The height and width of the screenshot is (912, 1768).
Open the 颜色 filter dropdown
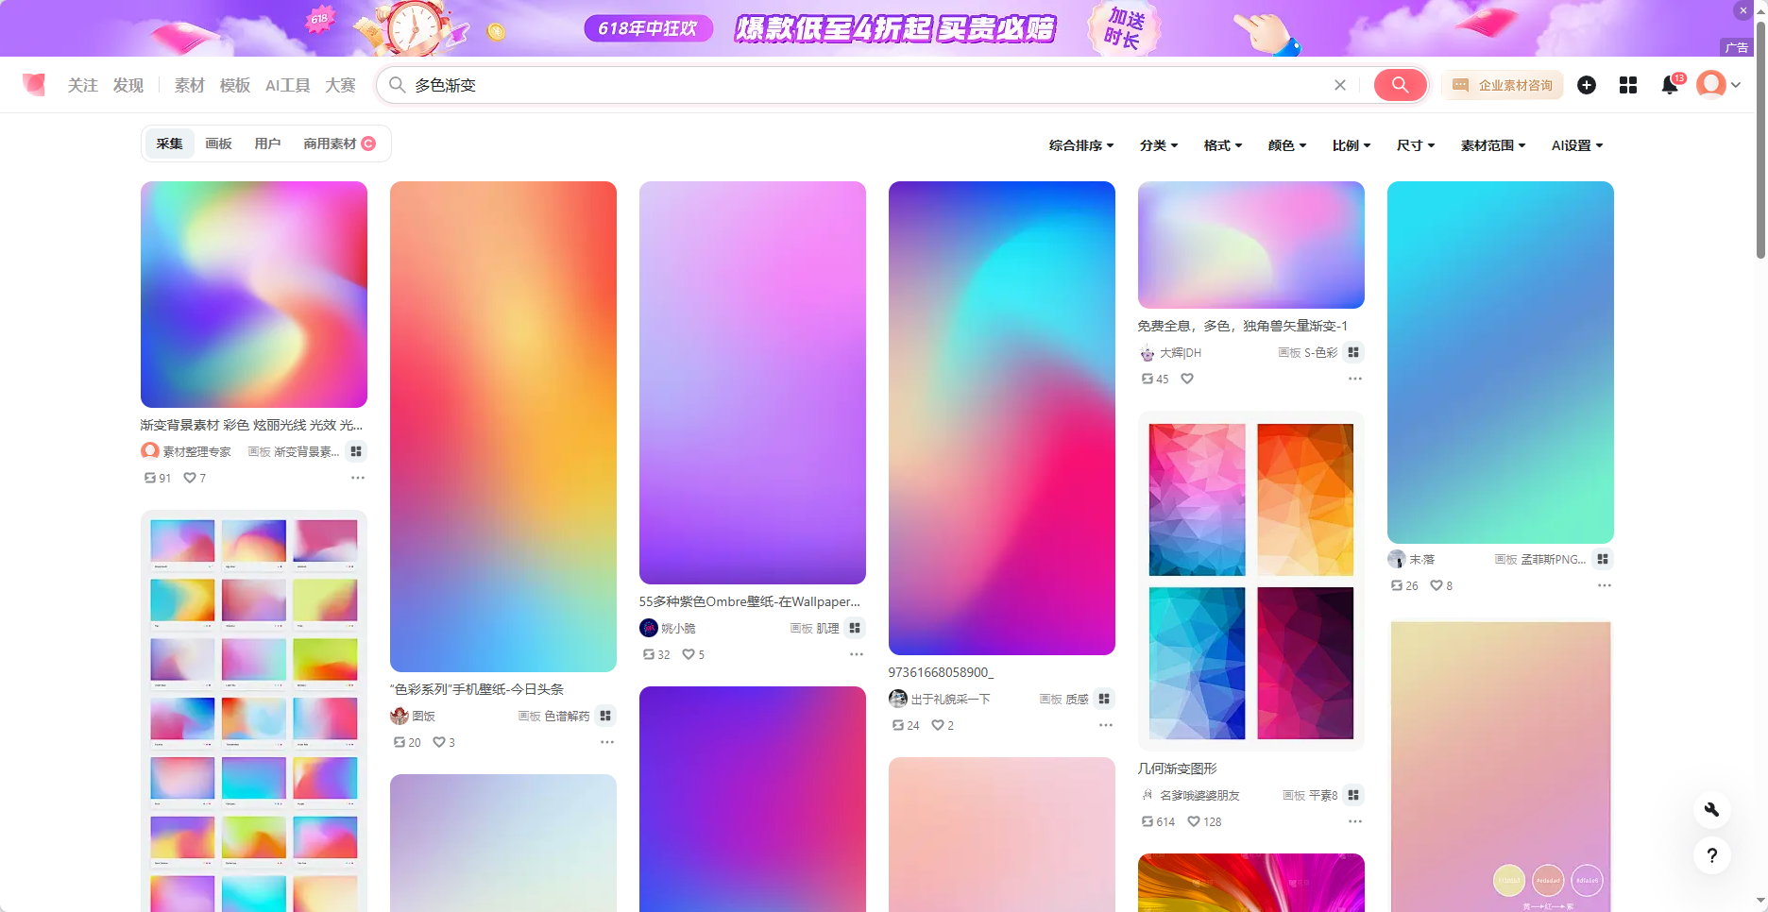point(1286,145)
